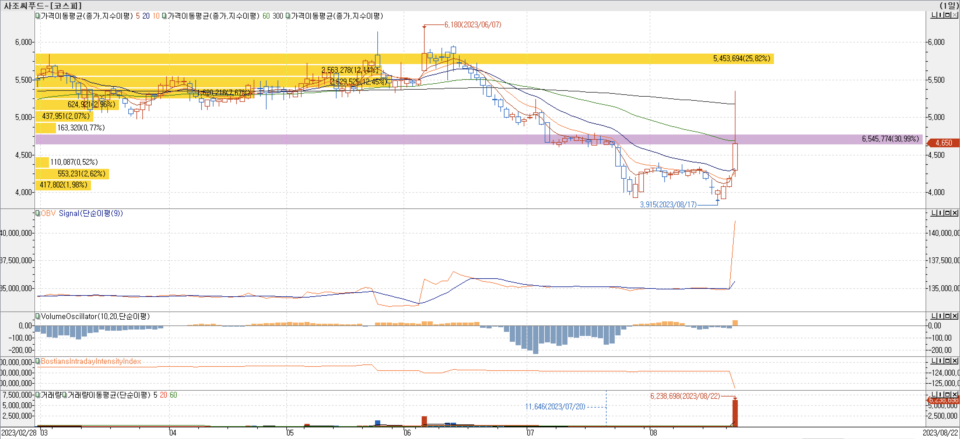Click the Signal(단순이평(9)) label
960x439 pixels.
[x=91, y=213]
